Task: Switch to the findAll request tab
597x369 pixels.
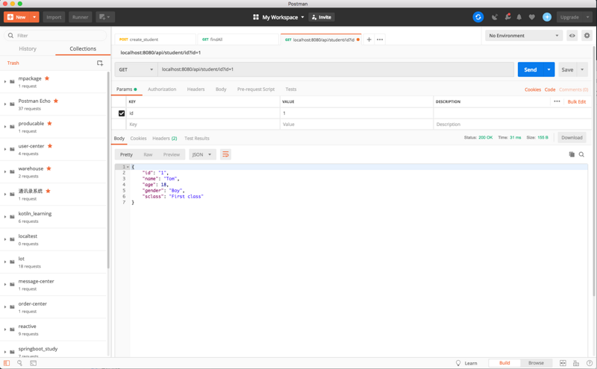Action: pyautogui.click(x=238, y=40)
